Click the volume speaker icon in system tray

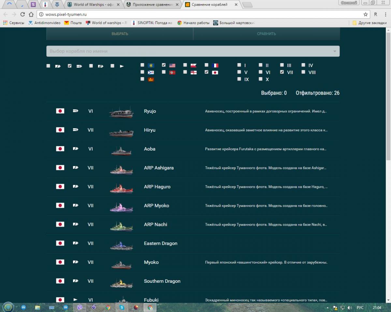[350, 307]
